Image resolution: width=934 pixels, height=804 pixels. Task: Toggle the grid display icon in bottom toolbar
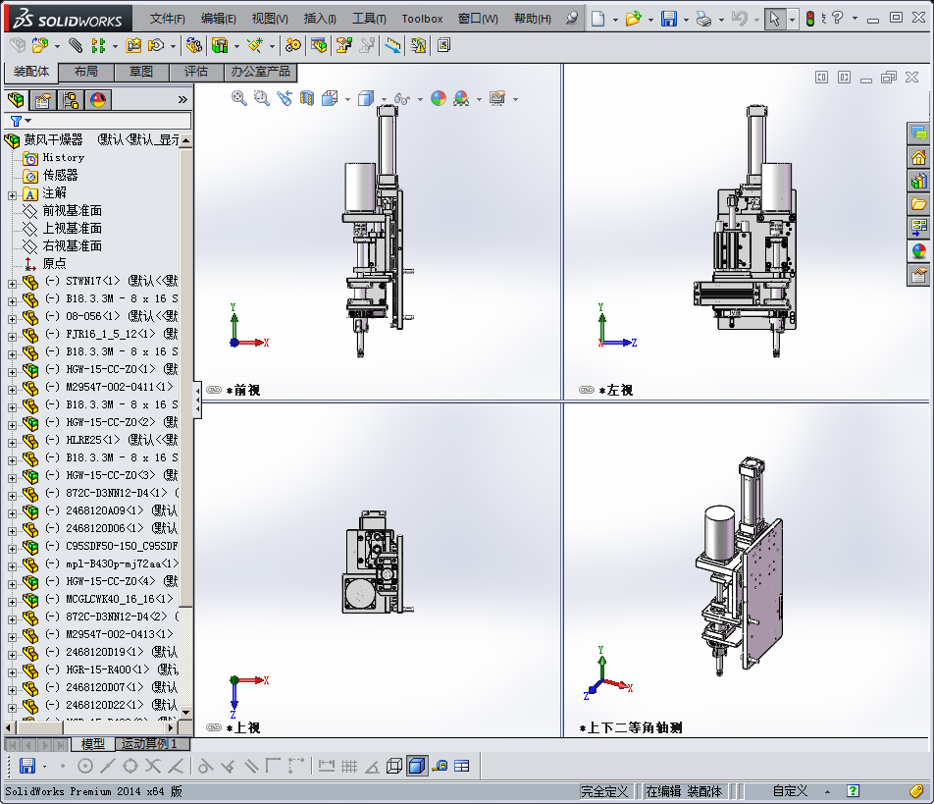click(x=349, y=766)
